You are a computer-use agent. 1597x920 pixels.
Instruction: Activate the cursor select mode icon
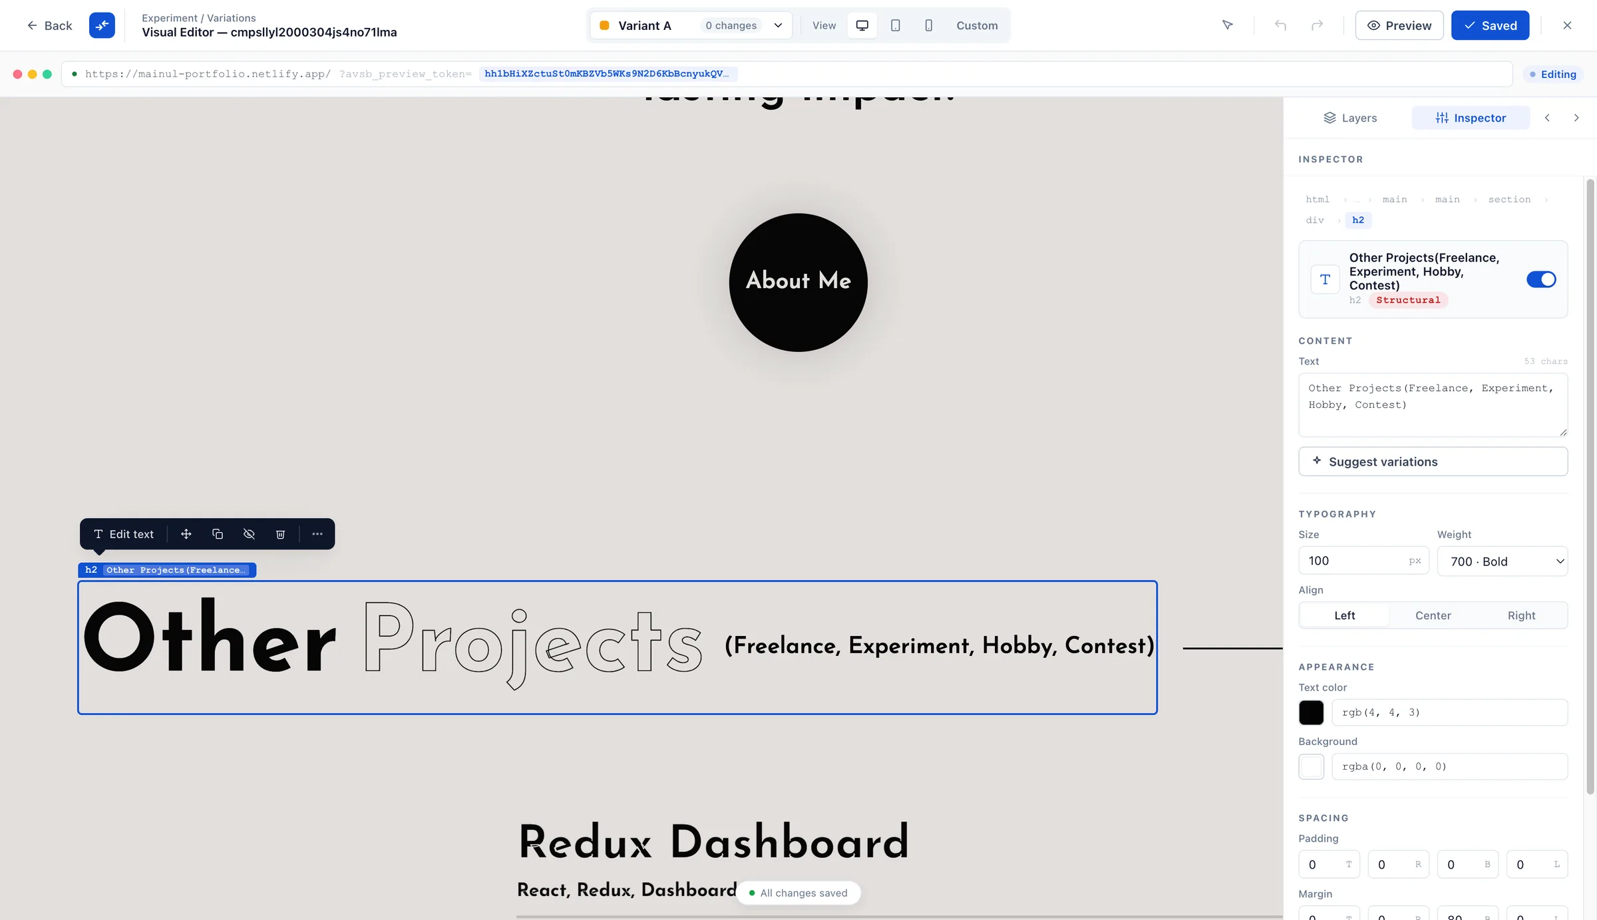coord(1227,25)
